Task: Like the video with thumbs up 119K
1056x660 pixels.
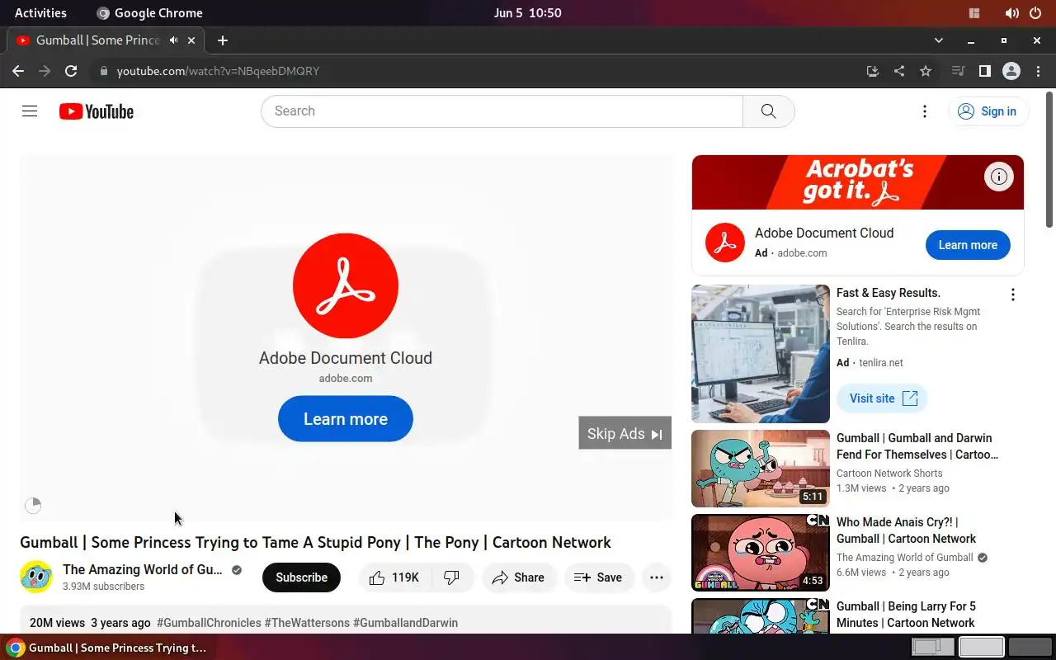Action: (394, 577)
